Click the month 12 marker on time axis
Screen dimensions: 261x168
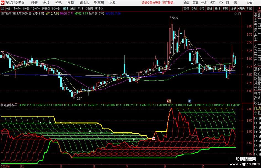22,166
